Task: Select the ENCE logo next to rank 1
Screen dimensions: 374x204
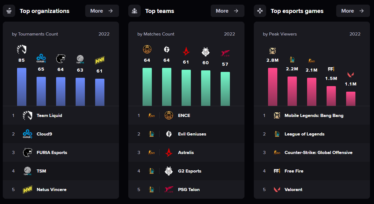Action: coord(169,115)
